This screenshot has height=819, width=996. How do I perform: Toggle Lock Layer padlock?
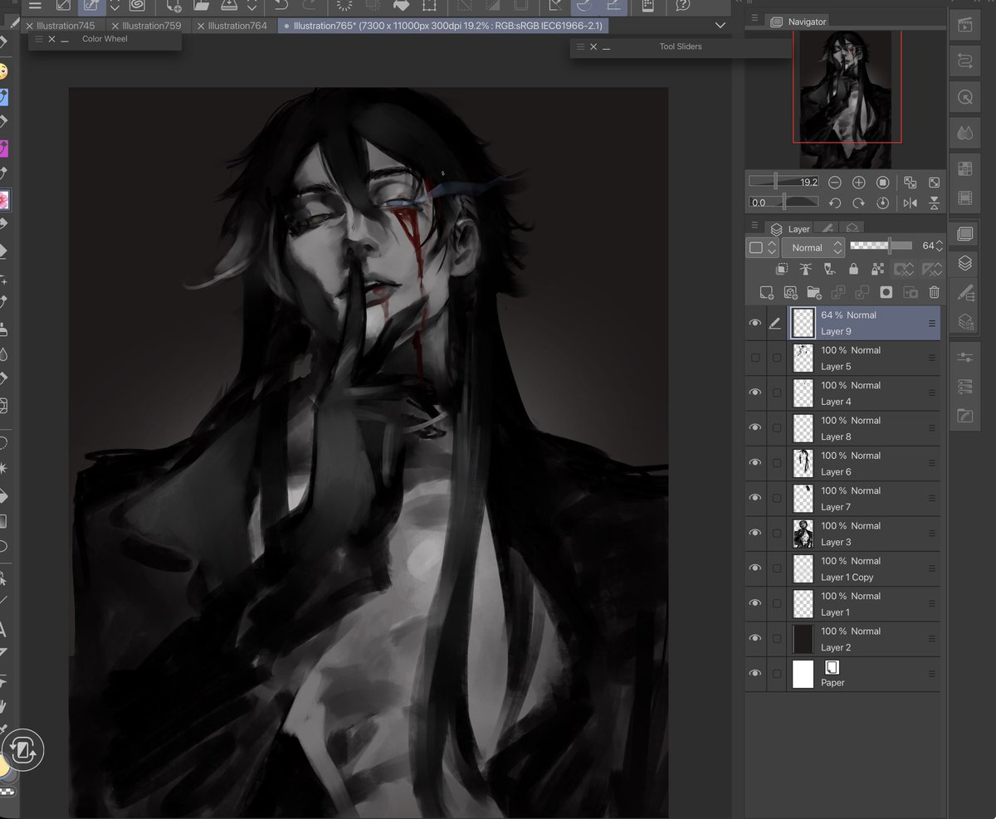pyautogui.click(x=853, y=269)
